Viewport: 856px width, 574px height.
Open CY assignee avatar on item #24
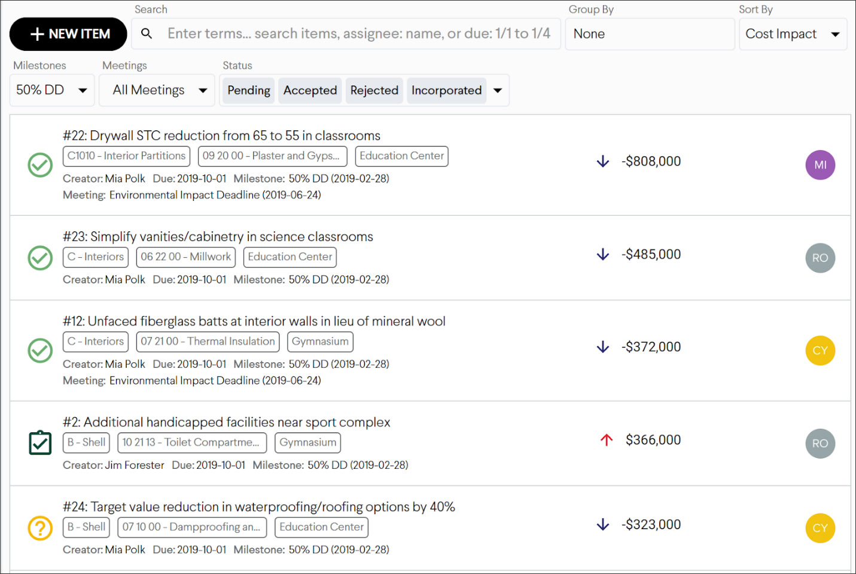820,528
